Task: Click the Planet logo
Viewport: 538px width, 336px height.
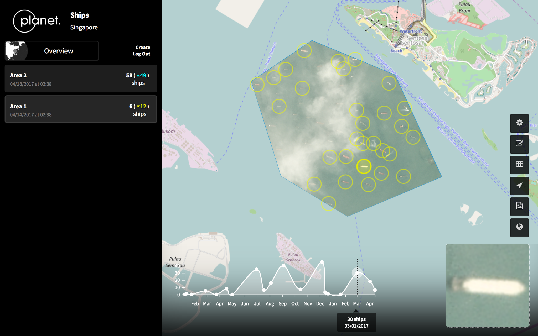Action: click(x=37, y=21)
